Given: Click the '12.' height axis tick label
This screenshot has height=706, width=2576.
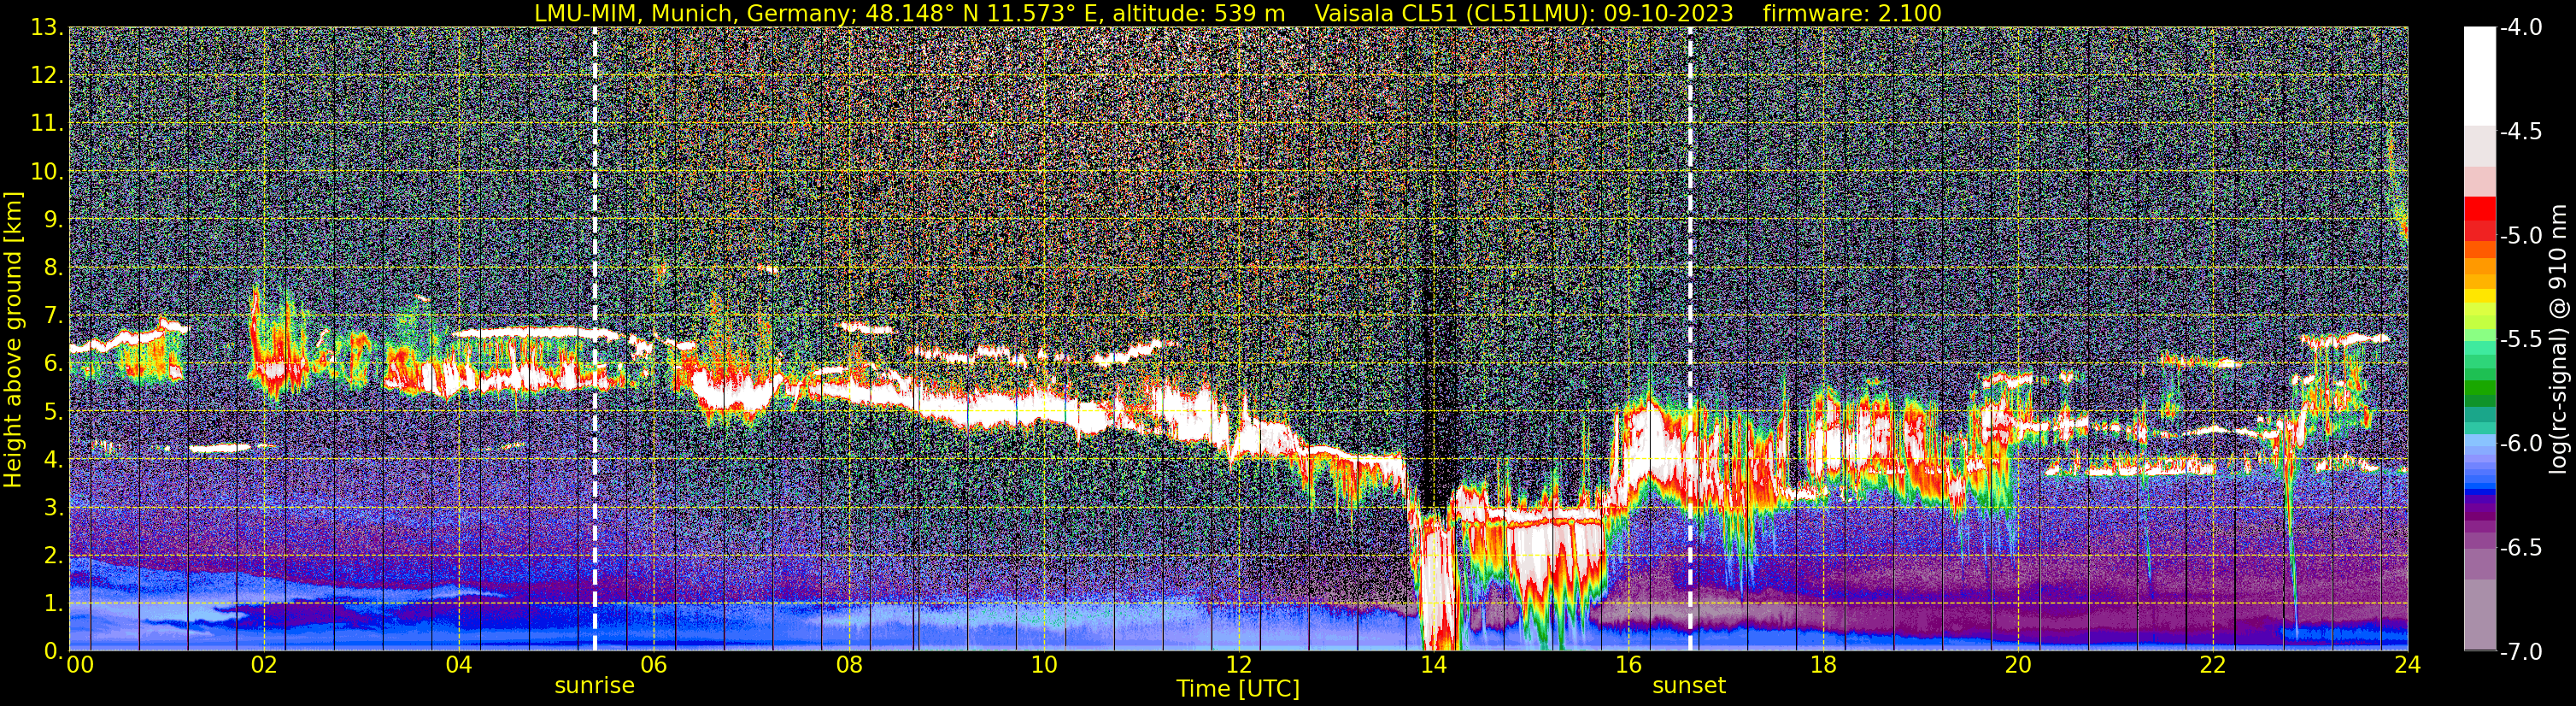Looking at the screenshot, I should click(47, 76).
